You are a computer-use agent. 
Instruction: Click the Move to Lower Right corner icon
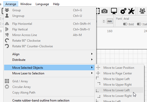(x=99, y=96)
